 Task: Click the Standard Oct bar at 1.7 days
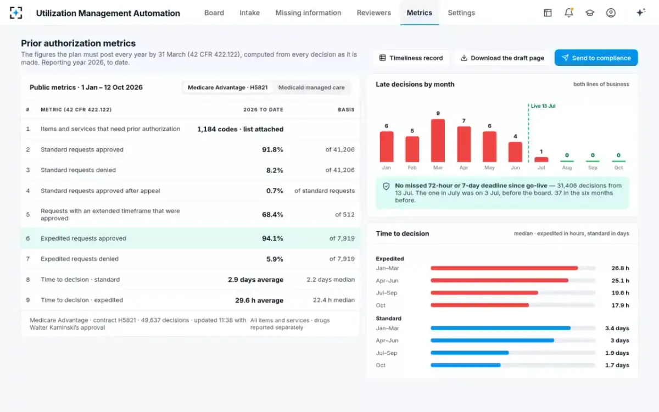coord(465,365)
